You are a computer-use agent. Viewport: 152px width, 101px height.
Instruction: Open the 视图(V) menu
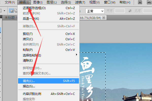click(94, 2)
